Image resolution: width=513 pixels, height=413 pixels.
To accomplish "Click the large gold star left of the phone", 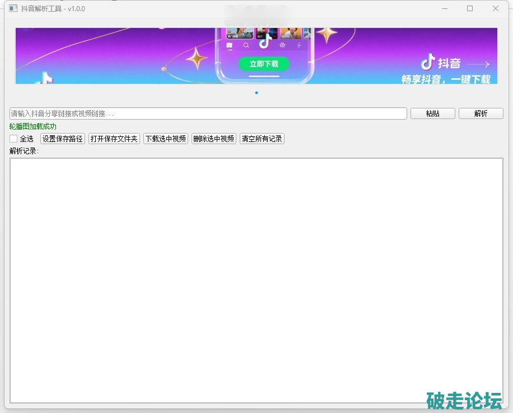I will [197, 58].
